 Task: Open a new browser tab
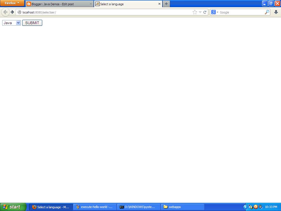(166, 4)
